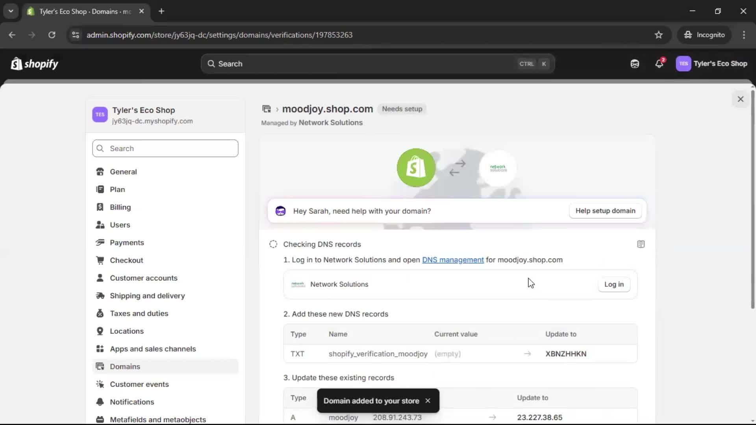This screenshot has height=425, width=756.
Task: Open notifications bell with 2 alerts
Action: point(660,64)
